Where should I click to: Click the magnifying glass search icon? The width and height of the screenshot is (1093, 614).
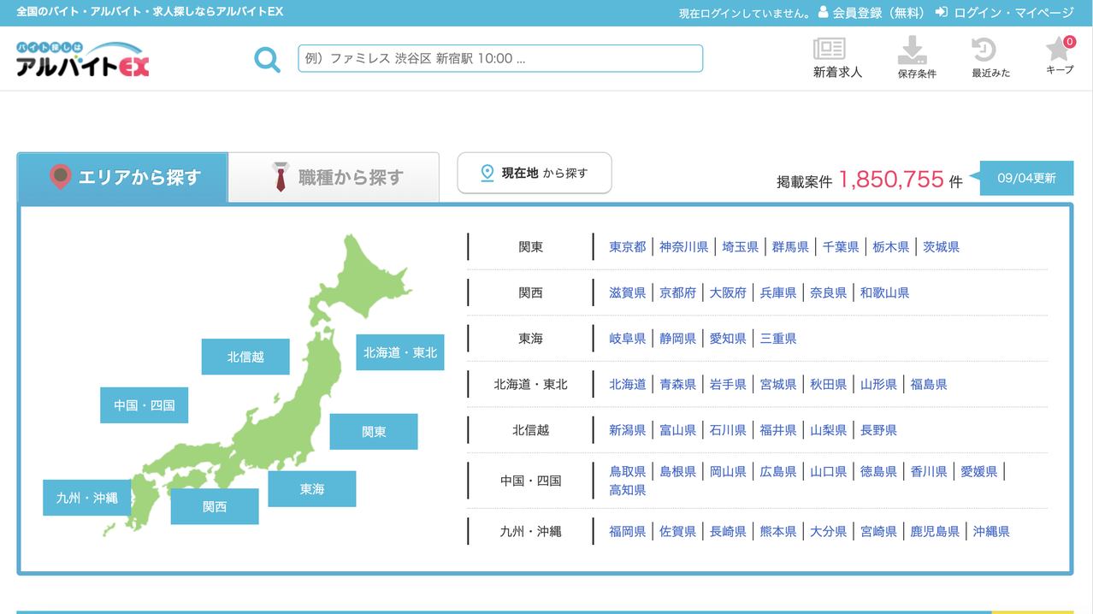(x=267, y=59)
